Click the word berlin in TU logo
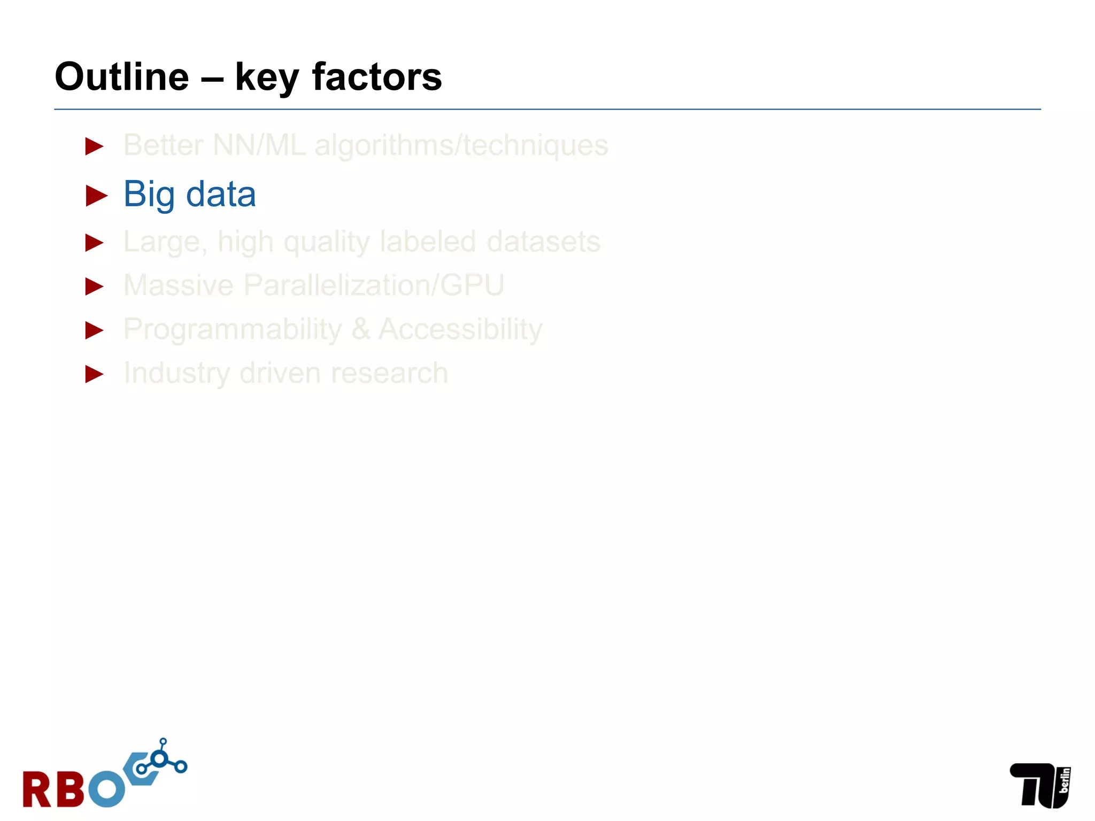Screen dimensions: 1095x821 [x=1065, y=780]
